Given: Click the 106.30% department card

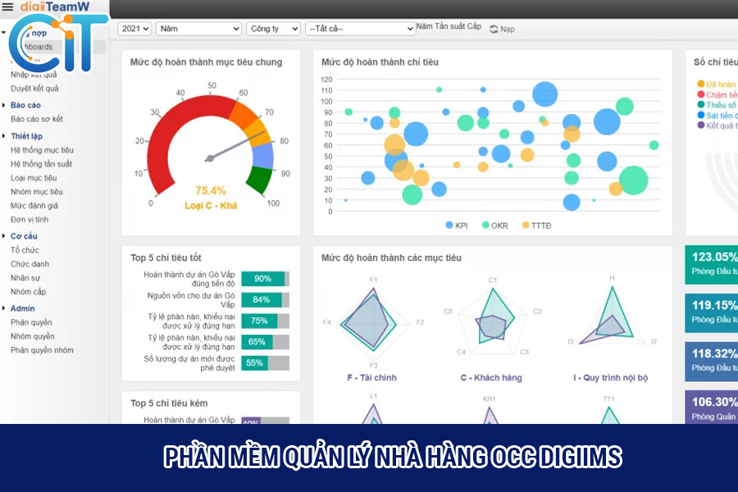Looking at the screenshot, I should (711, 408).
